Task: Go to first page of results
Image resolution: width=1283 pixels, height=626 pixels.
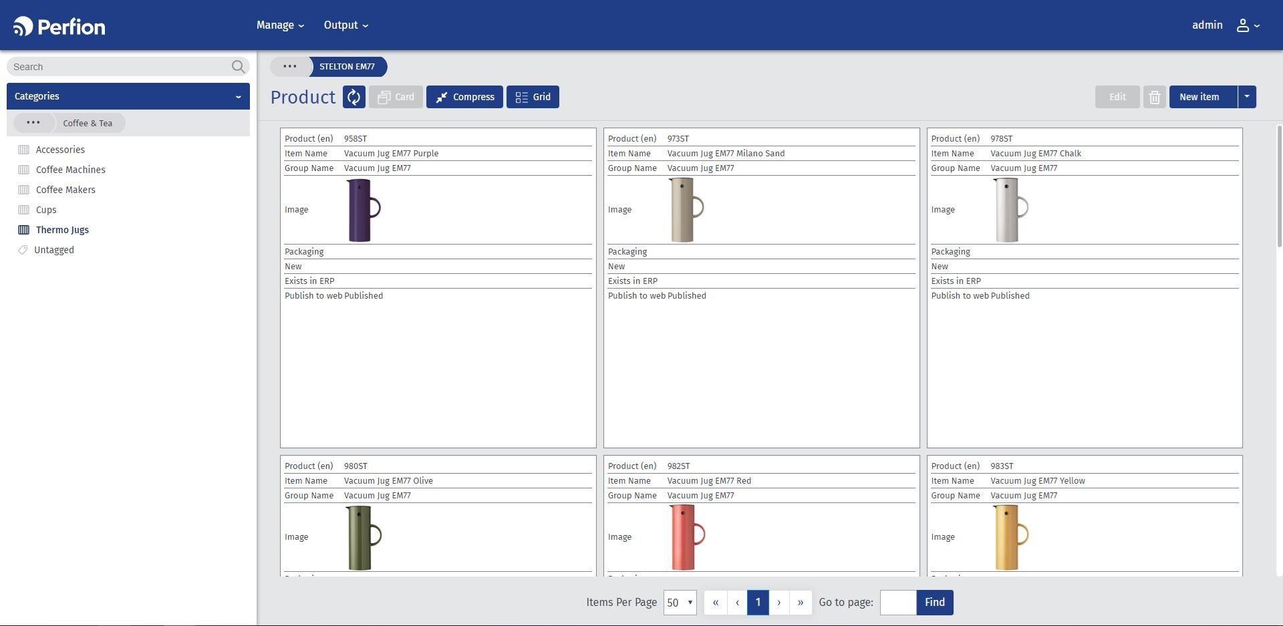Action: point(715,602)
